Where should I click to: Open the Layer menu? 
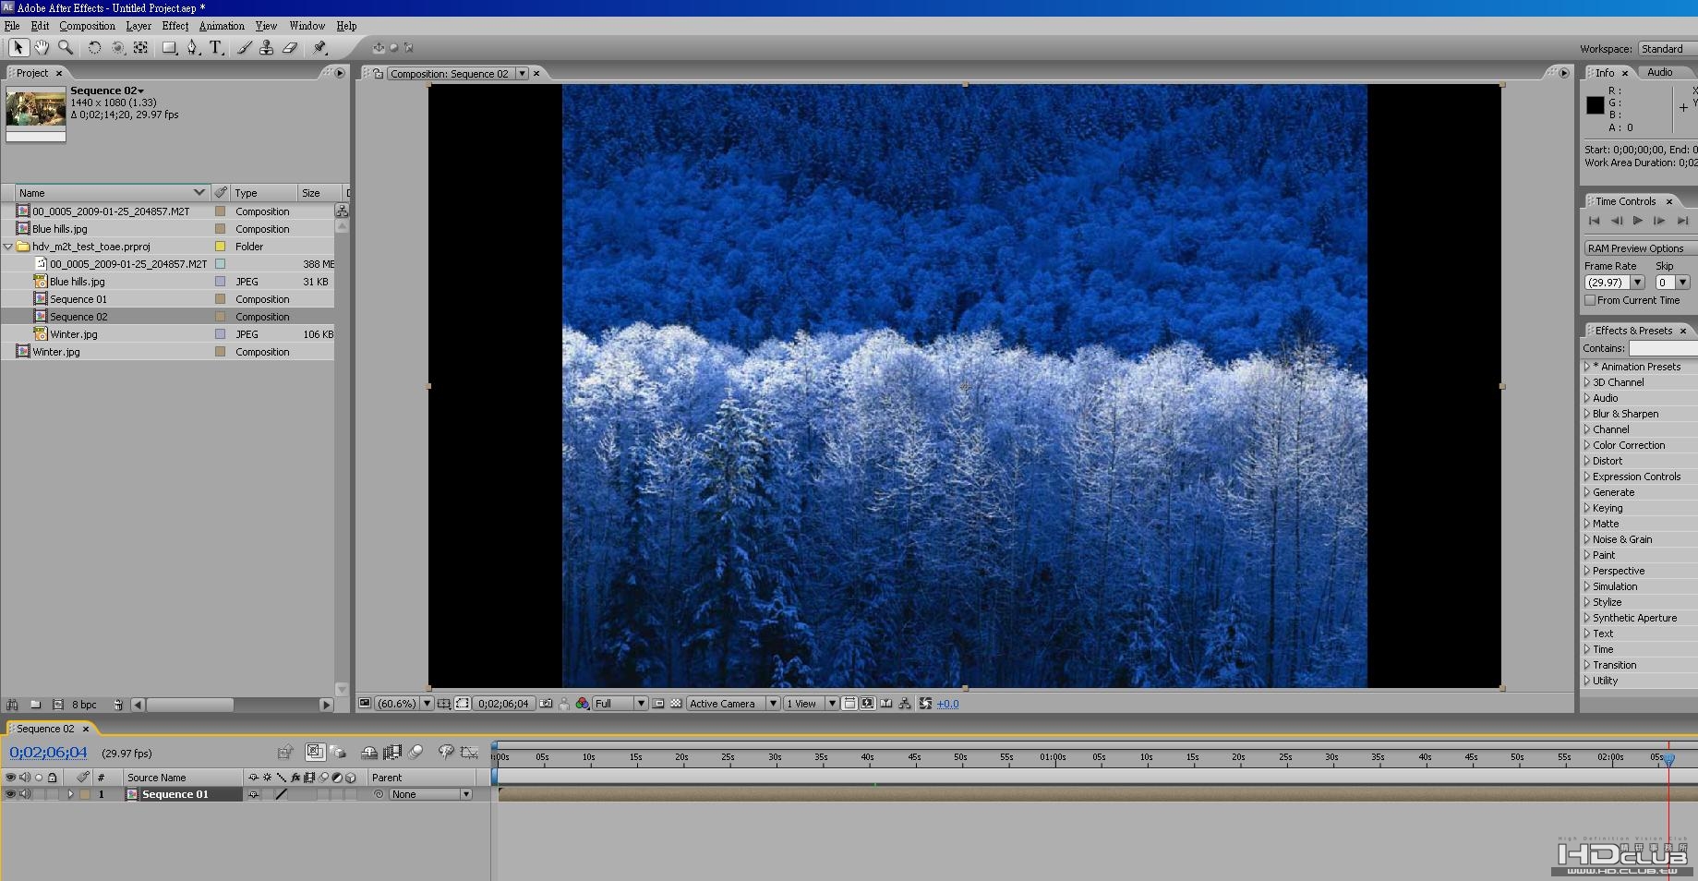click(x=138, y=26)
